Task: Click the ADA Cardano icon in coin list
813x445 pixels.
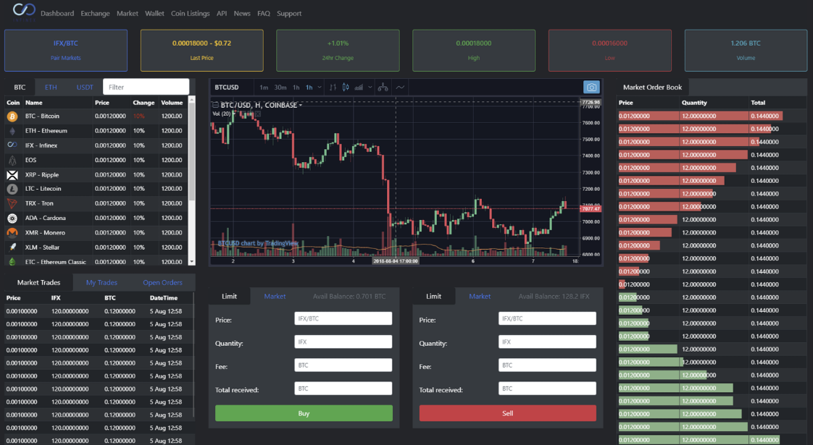Action: click(x=12, y=218)
